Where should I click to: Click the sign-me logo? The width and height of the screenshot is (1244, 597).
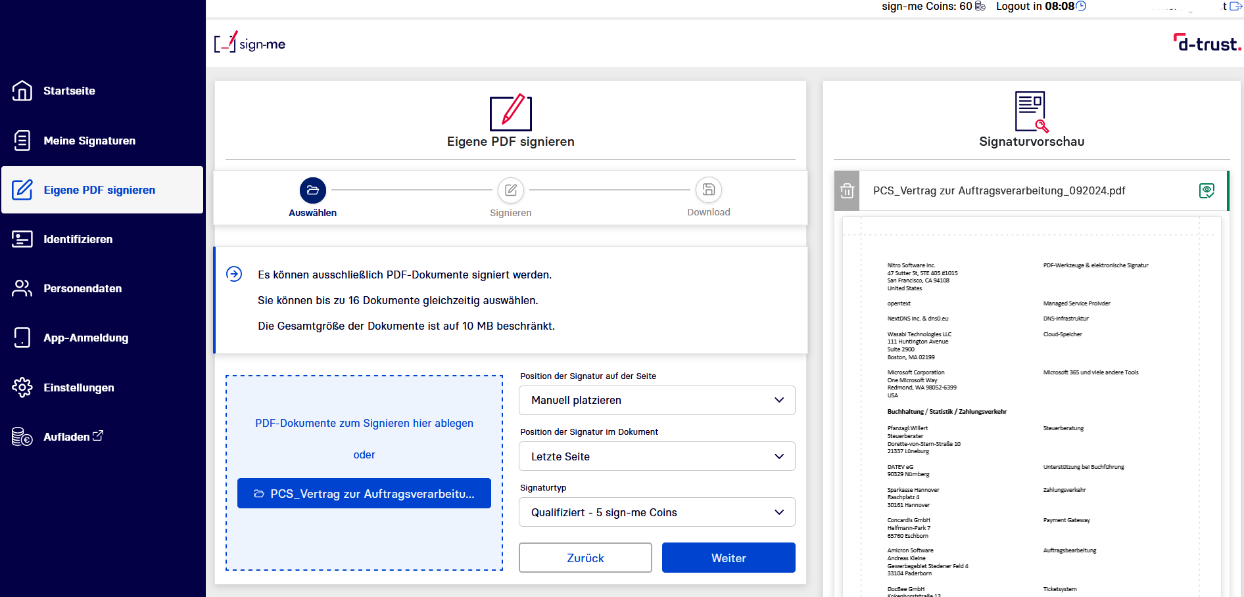pos(250,43)
